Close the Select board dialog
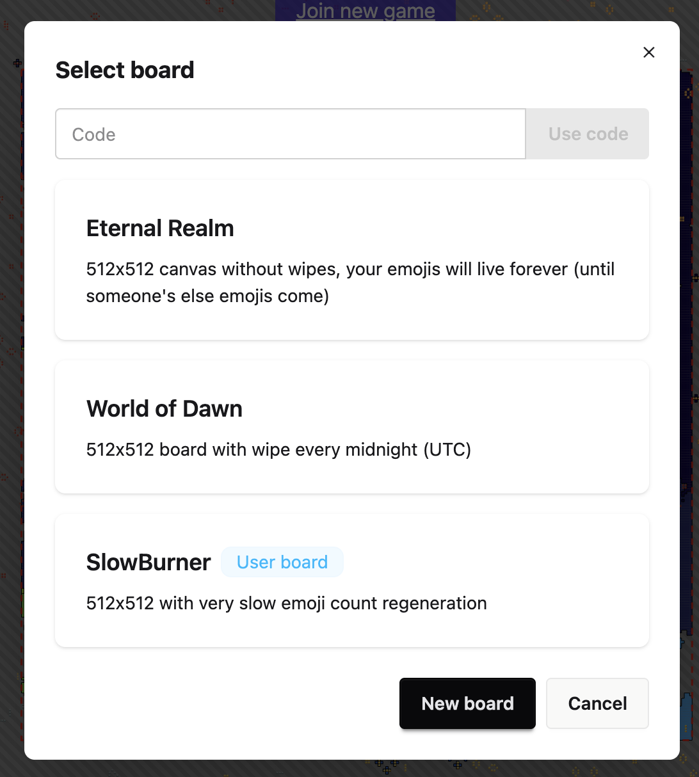 pyautogui.click(x=648, y=52)
